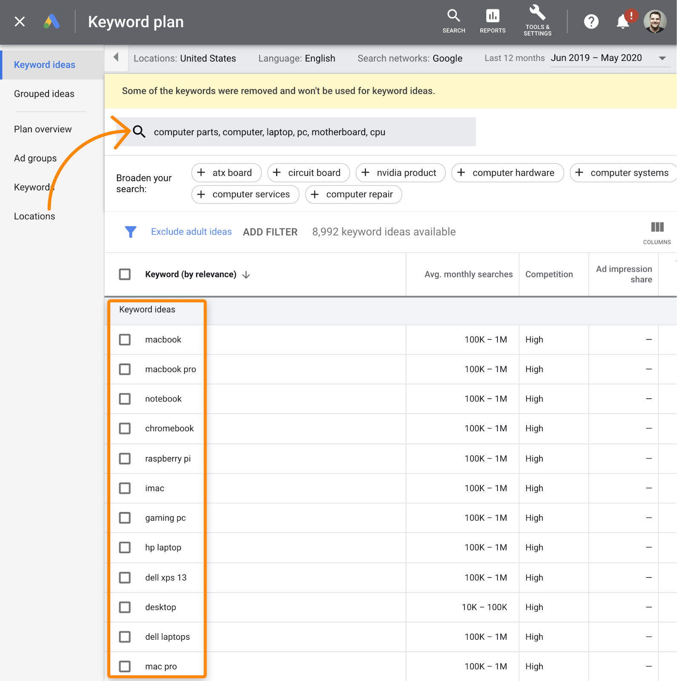Image resolution: width=677 pixels, height=681 pixels.
Task: Add 'atx board' to broaden search
Action: [x=226, y=173]
